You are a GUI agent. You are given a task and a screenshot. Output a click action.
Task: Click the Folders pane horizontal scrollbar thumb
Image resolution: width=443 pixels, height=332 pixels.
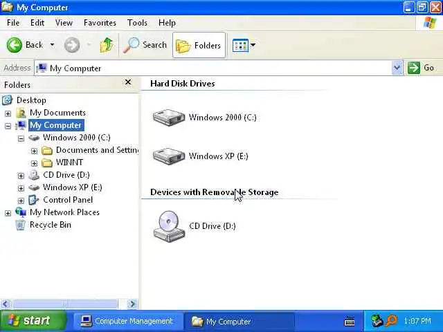click(64, 304)
